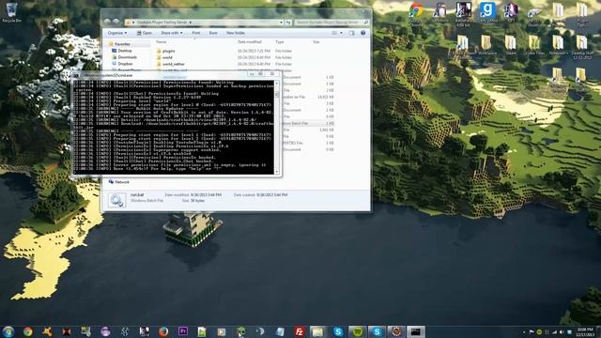Go back in the Explorer window

point(108,22)
